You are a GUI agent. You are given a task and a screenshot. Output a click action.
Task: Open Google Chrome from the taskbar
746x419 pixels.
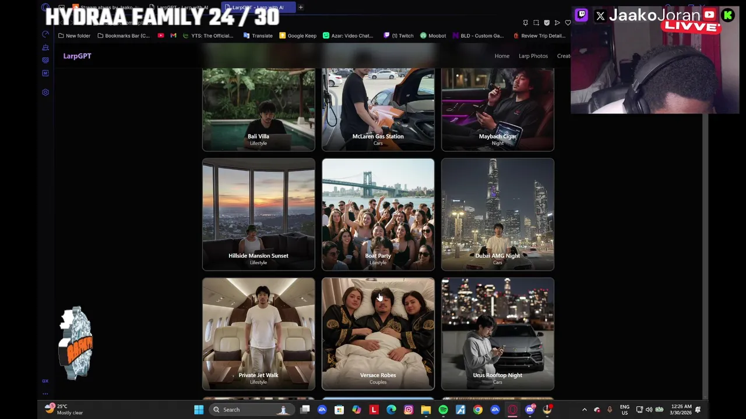coord(478,410)
